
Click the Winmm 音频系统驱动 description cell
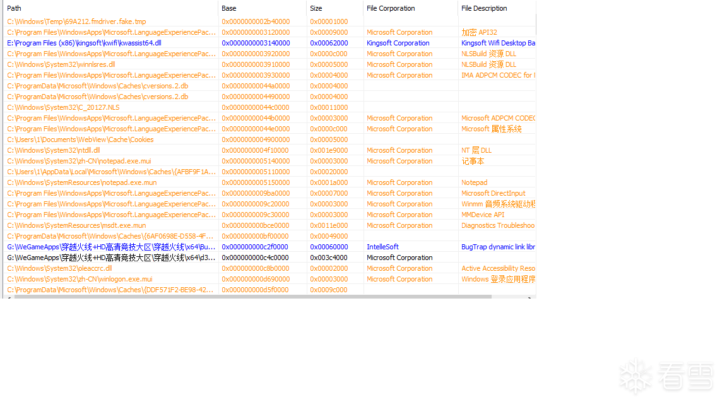(x=499, y=204)
